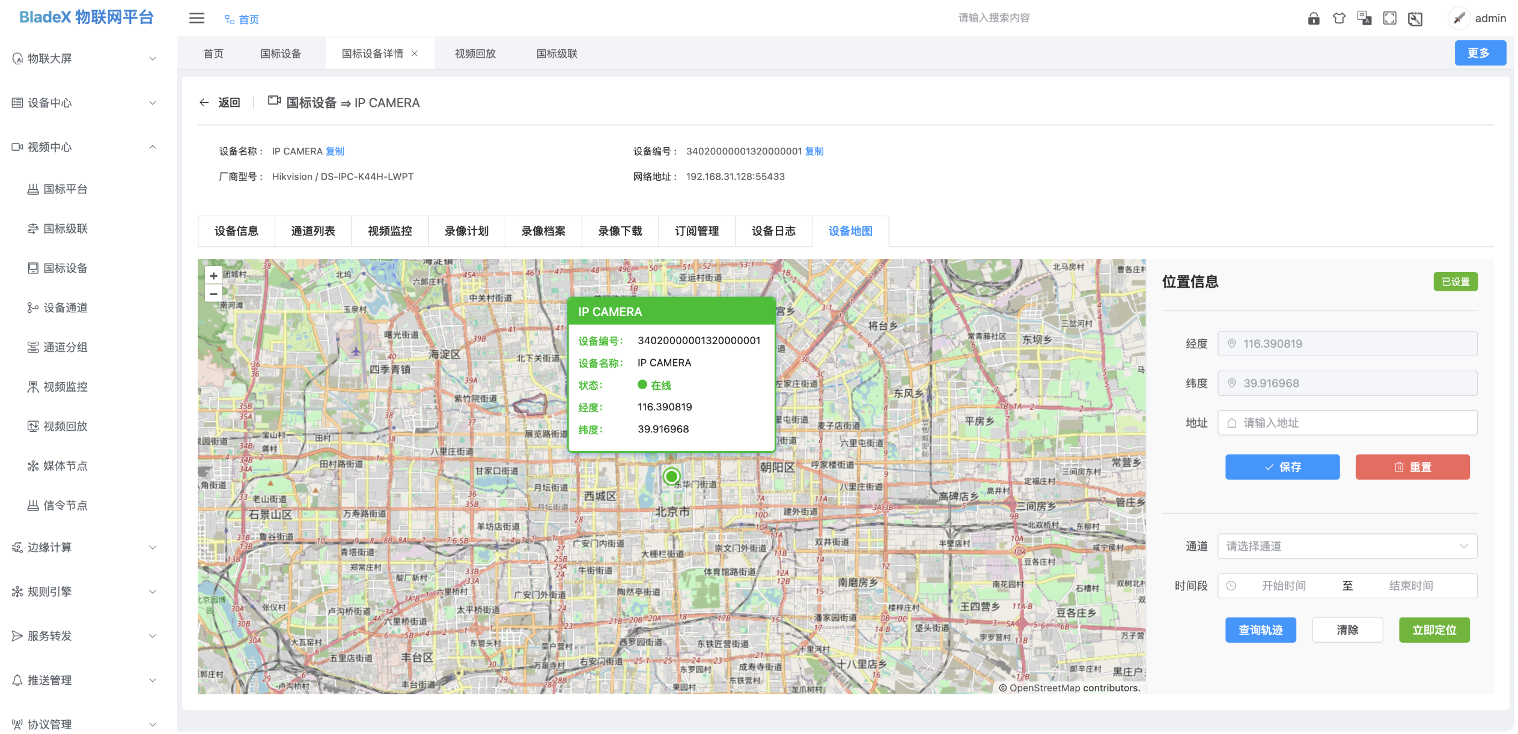
Task: Expand the 边缘计算 menu
Action: click(x=84, y=547)
